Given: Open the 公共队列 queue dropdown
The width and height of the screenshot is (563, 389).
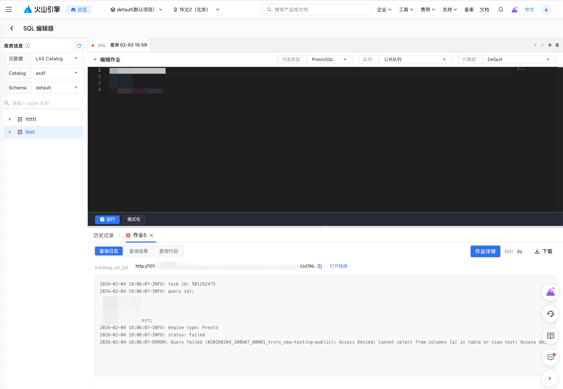Looking at the screenshot, I should (415, 60).
